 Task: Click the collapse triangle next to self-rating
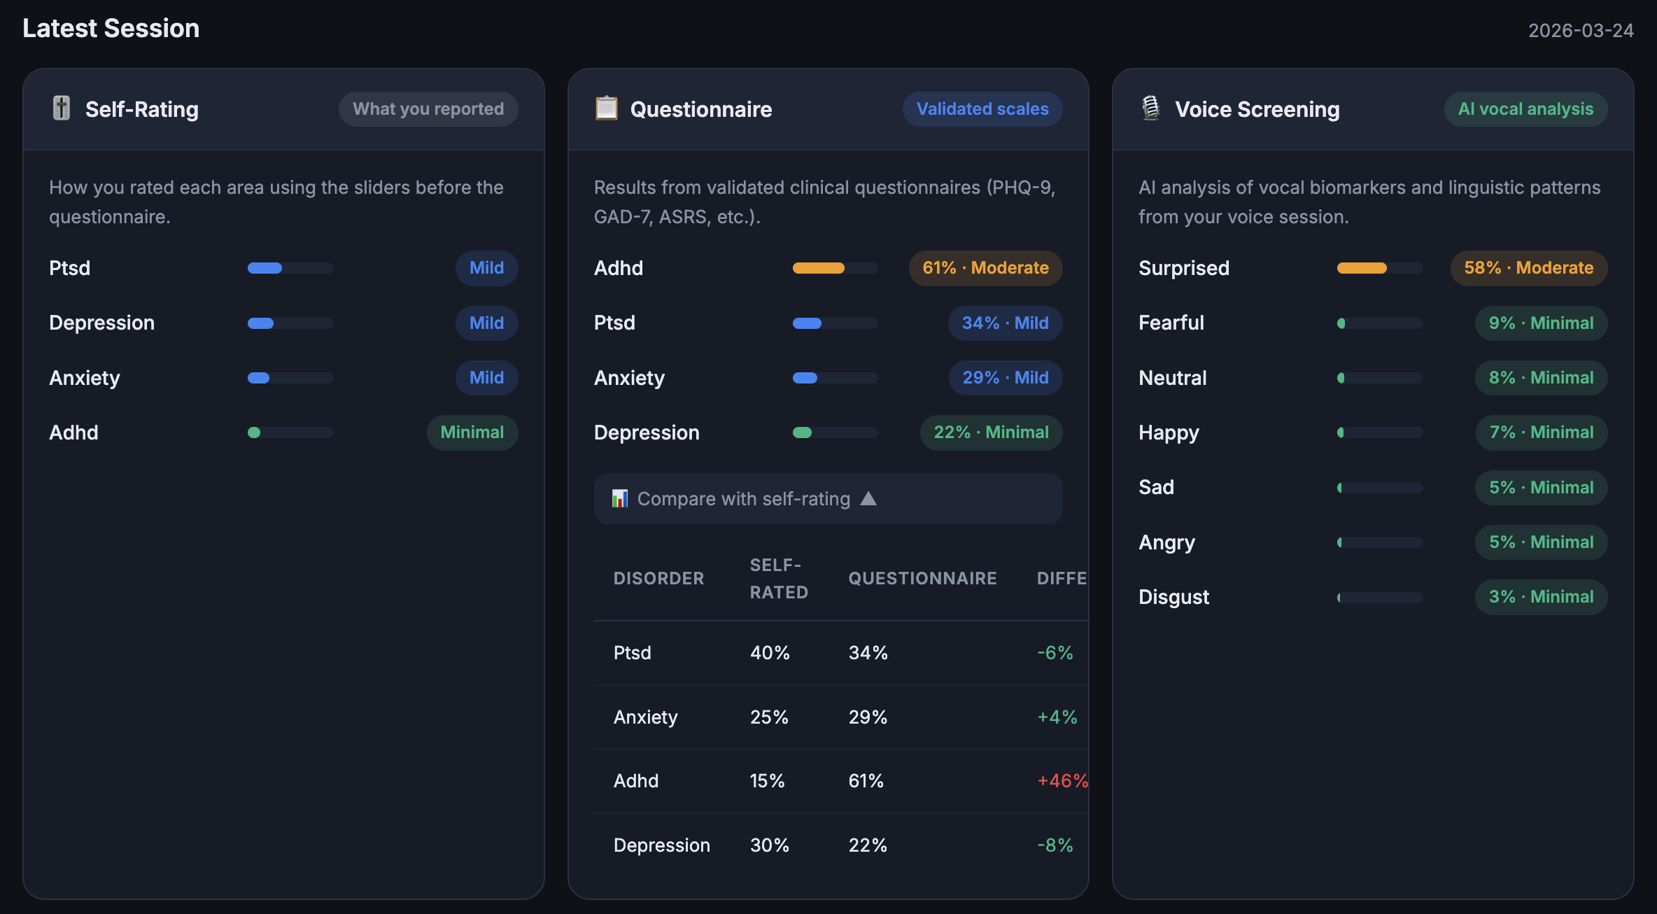pyautogui.click(x=868, y=498)
